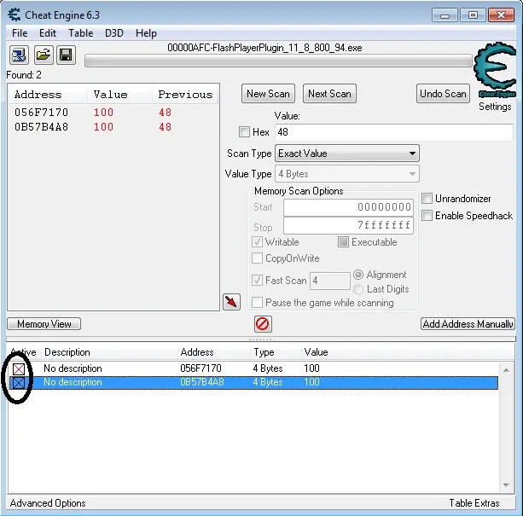Tick the Enable Speedhack checkbox
This screenshot has height=516, width=523.
[427, 215]
